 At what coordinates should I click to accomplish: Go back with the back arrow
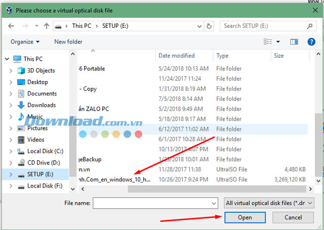[11, 26]
